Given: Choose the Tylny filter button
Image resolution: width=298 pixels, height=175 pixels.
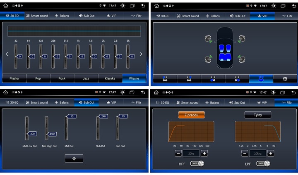Looking at the screenshot, I should pyautogui.click(x=258, y=115).
